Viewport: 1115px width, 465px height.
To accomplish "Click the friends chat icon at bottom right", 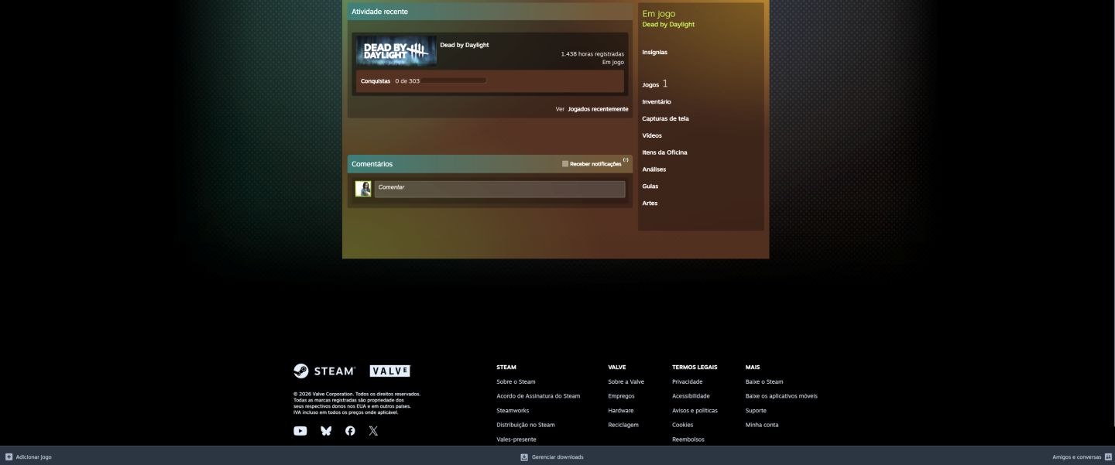I will pyautogui.click(x=1108, y=457).
